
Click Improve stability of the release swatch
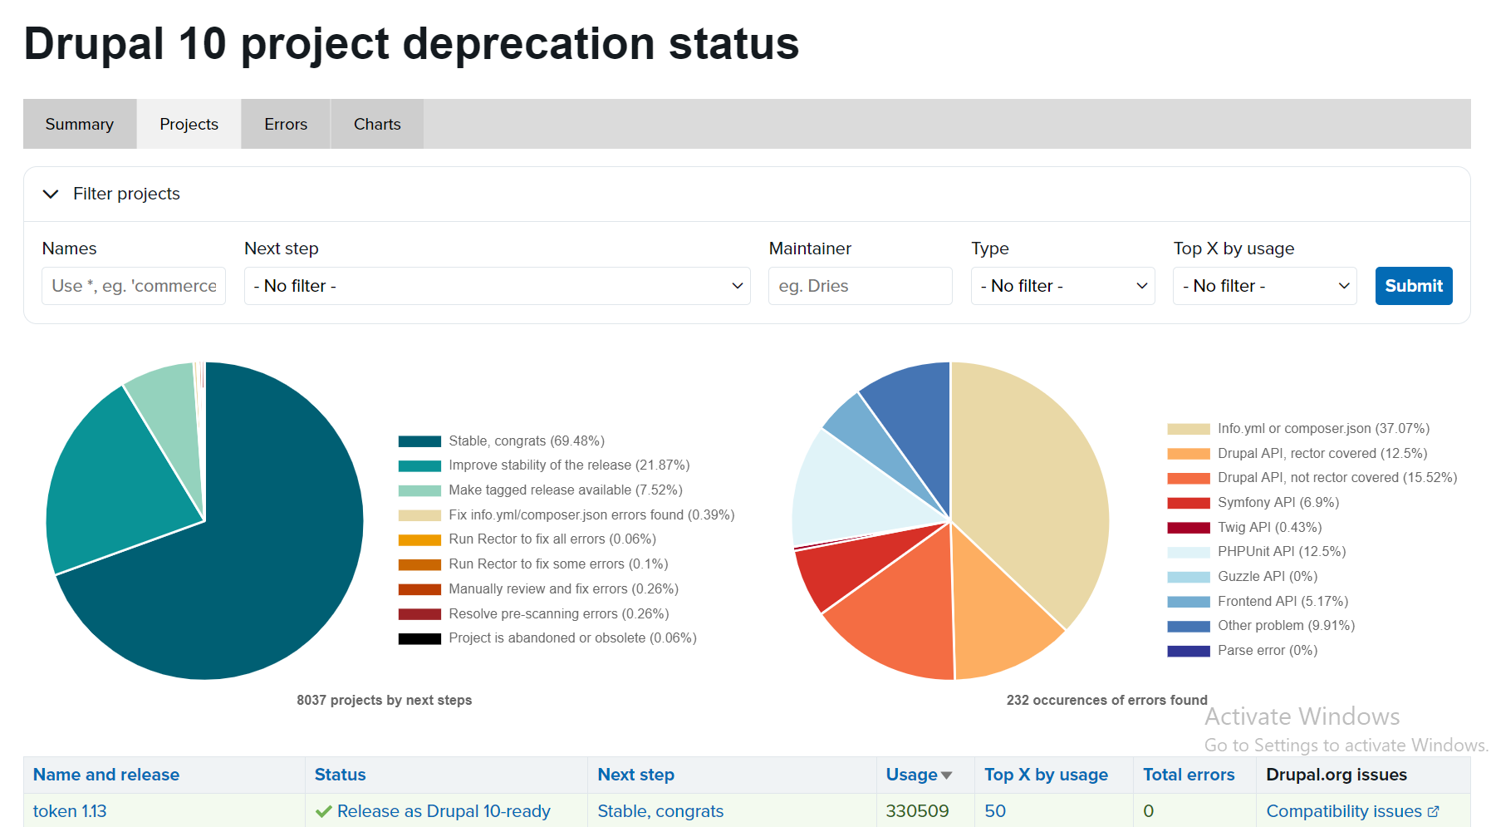[419, 465]
